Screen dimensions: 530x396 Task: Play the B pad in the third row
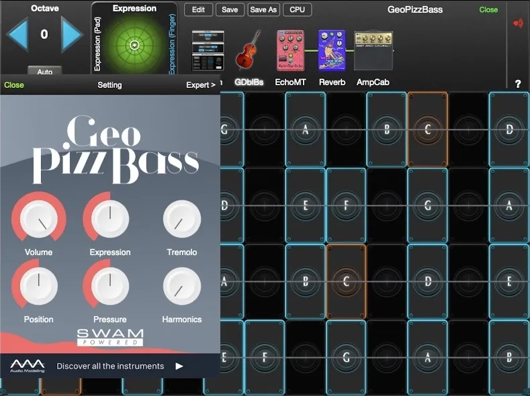305,281
